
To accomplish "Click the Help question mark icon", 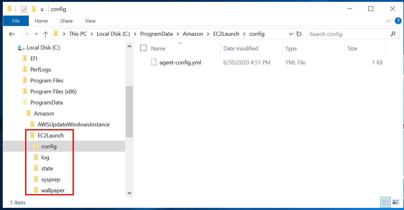I will [398, 21].
